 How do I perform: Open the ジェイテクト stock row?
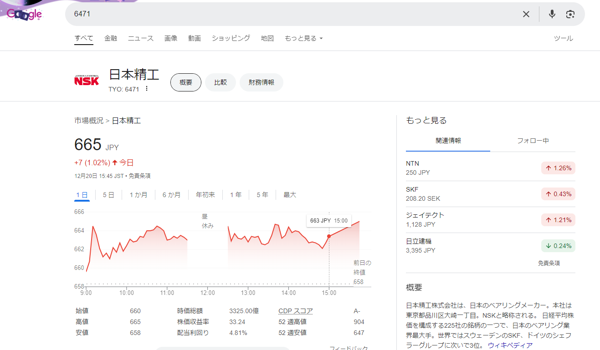coord(491,220)
